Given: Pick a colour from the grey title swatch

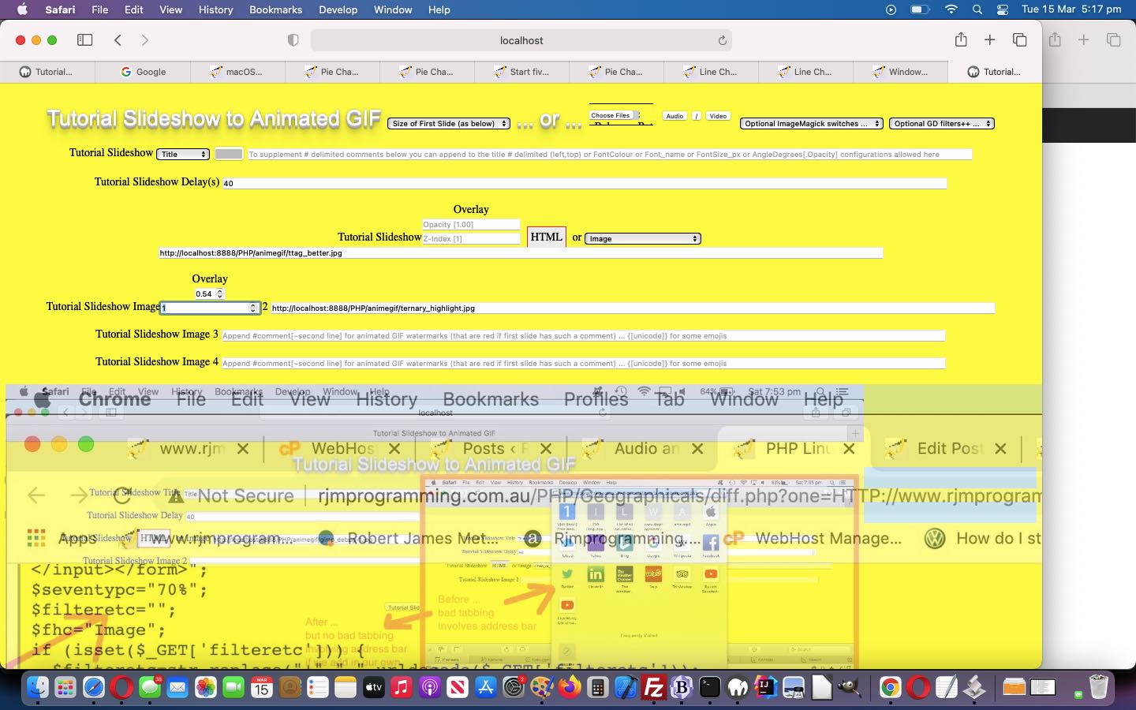Looking at the screenshot, I should coord(229,154).
